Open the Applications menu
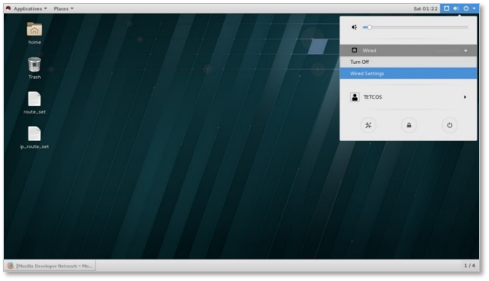Screen dimensions: 489x281 [x=27, y=9]
